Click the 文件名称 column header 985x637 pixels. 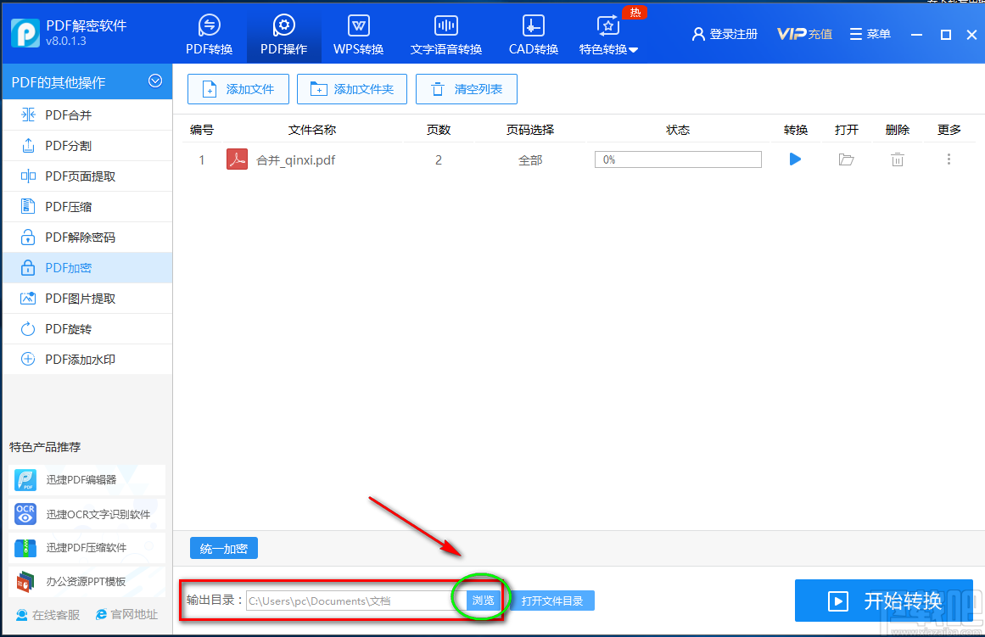tap(312, 130)
